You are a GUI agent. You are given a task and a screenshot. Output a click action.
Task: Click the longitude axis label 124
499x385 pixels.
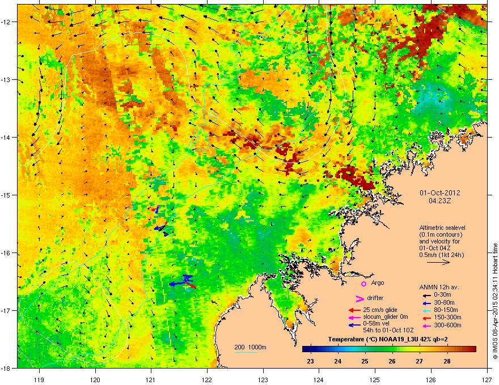click(x=319, y=379)
